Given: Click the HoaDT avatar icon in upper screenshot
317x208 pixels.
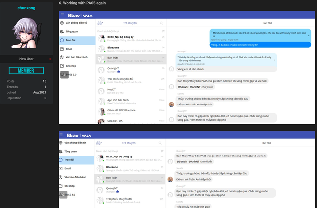Looking at the screenshot, I should 101,91.
